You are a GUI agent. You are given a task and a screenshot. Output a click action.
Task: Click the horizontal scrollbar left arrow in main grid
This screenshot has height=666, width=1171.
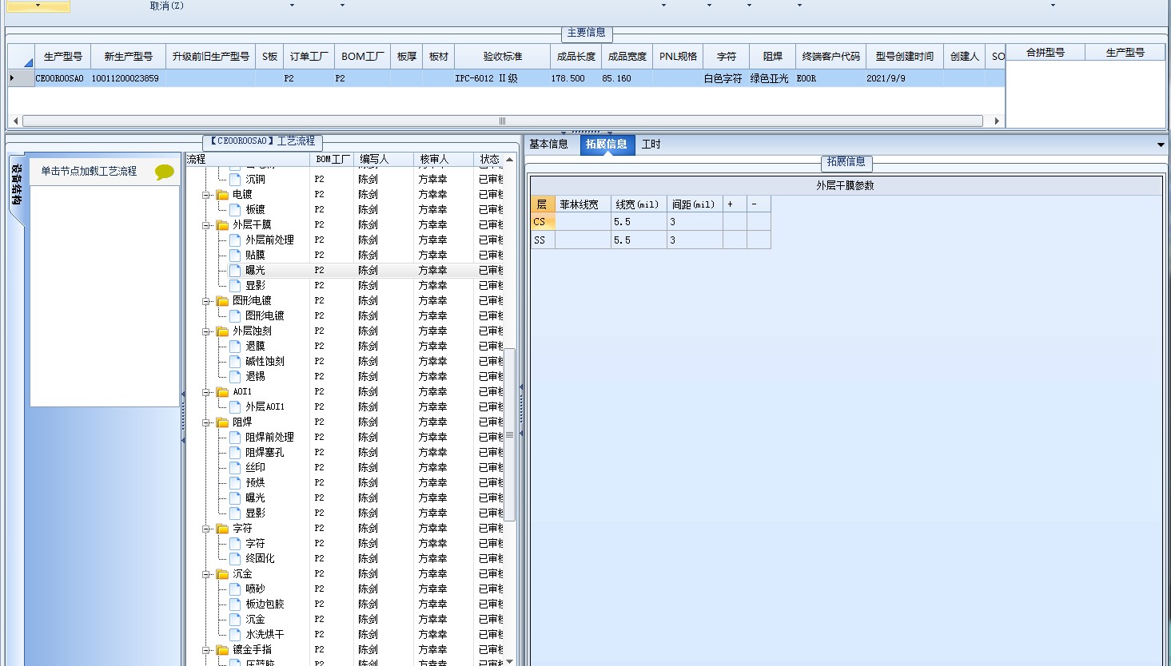[x=15, y=121]
